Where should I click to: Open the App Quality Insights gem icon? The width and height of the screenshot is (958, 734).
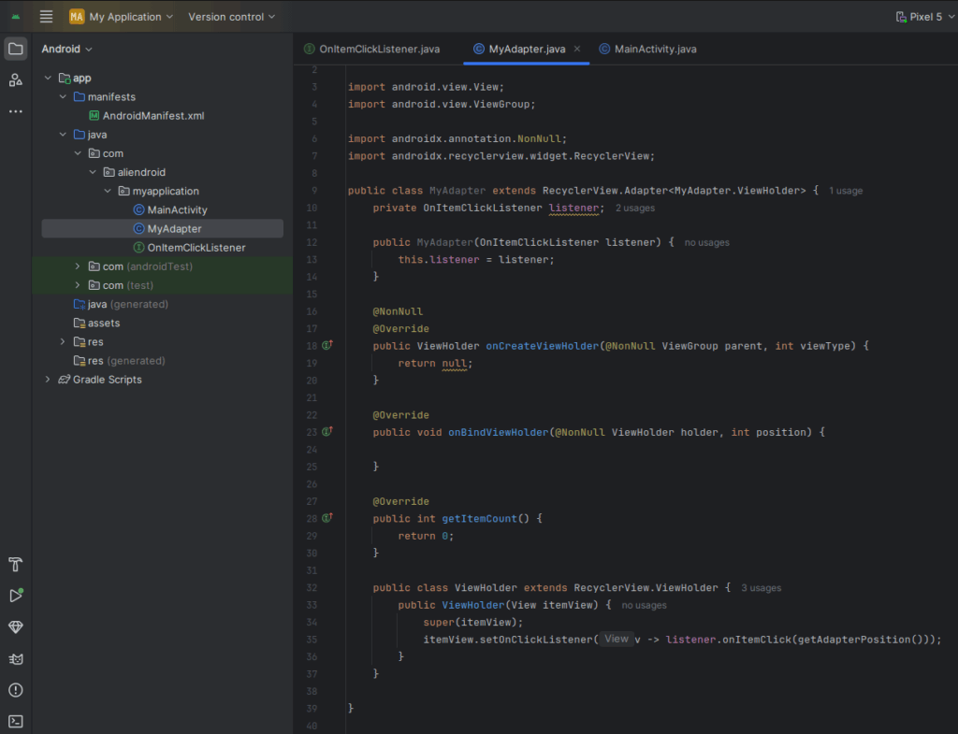click(16, 627)
